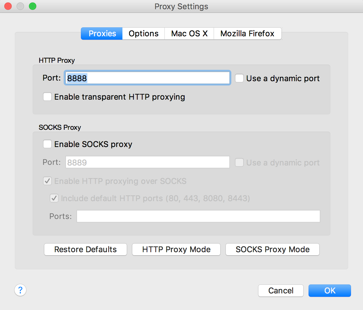
Task: Toggle Include default HTTP ports checkbox
Action: (x=54, y=198)
